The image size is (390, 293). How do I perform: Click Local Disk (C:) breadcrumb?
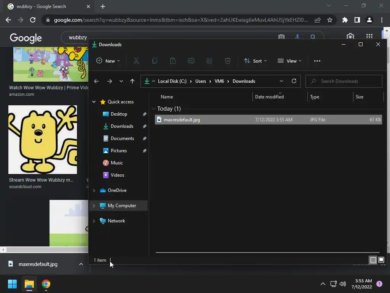click(172, 81)
